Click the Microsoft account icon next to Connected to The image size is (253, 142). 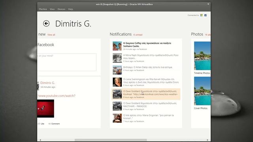tap(202, 15)
